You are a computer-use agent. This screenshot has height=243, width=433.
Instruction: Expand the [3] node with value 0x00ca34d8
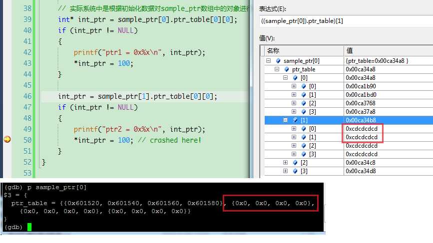pyautogui.click(x=285, y=171)
